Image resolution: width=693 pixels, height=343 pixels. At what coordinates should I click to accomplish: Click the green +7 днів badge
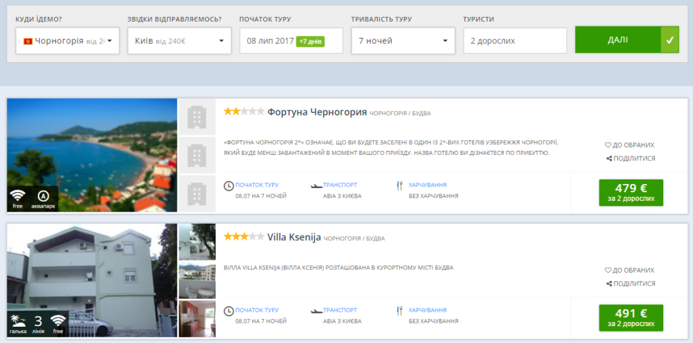tap(310, 41)
